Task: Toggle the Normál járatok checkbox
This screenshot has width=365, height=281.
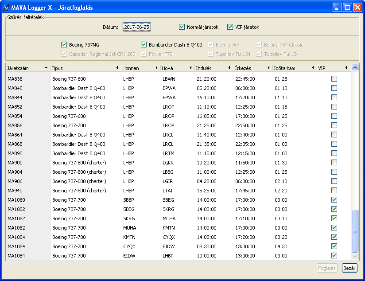Action: click(x=182, y=27)
